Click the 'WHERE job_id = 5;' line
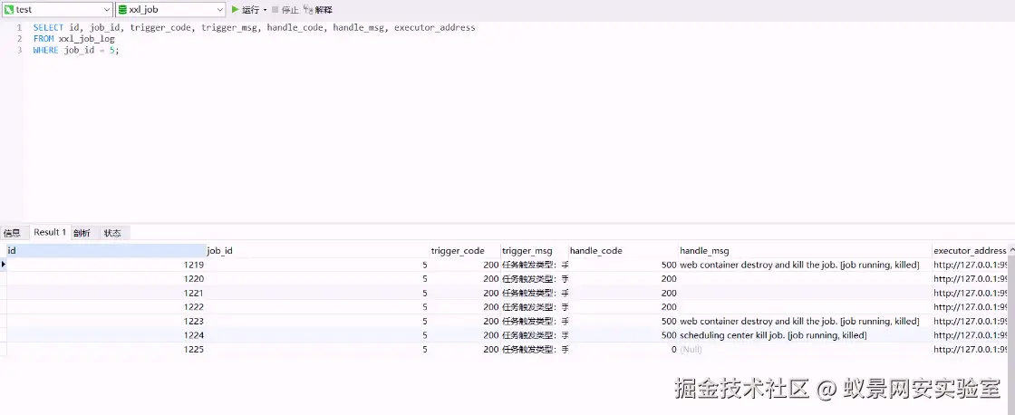 [76, 50]
